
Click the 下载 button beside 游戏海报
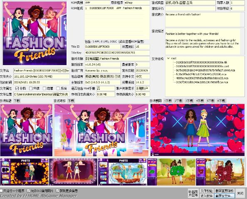click(x=71, y=101)
